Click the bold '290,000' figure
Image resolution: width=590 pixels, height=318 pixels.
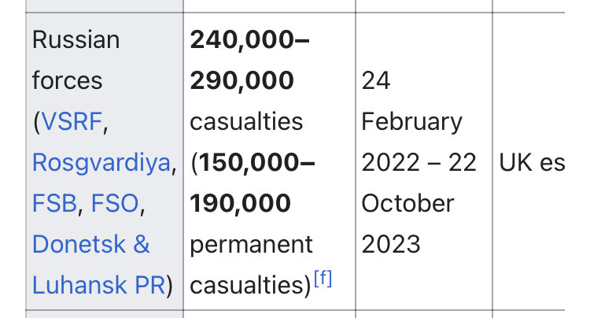pyautogui.click(x=242, y=80)
